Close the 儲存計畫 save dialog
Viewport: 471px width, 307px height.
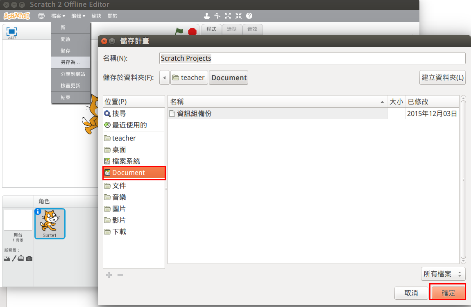(104, 41)
